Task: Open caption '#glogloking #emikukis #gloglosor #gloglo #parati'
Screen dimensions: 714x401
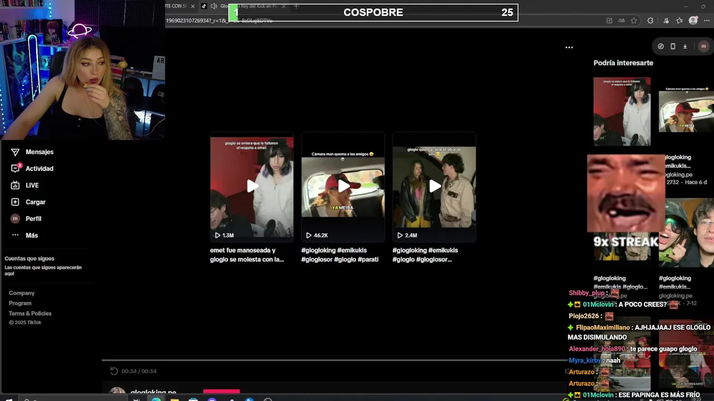Action: pyautogui.click(x=340, y=255)
